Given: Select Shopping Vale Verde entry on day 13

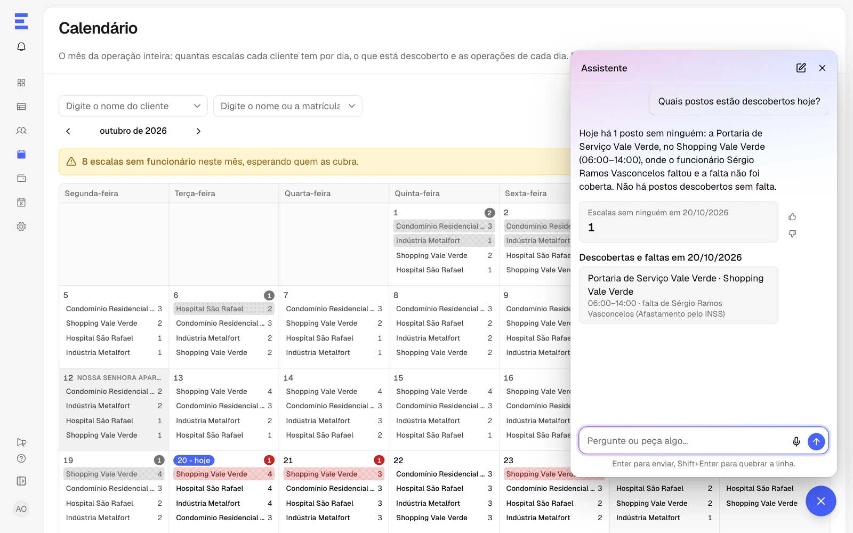Looking at the screenshot, I should pos(224,391).
